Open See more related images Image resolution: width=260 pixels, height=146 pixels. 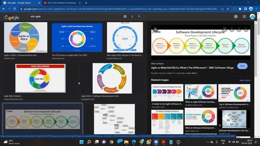[245, 80]
